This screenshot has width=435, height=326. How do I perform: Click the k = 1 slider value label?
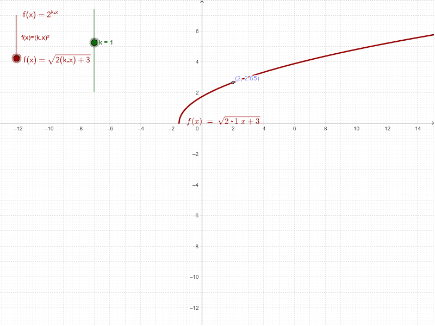point(106,42)
